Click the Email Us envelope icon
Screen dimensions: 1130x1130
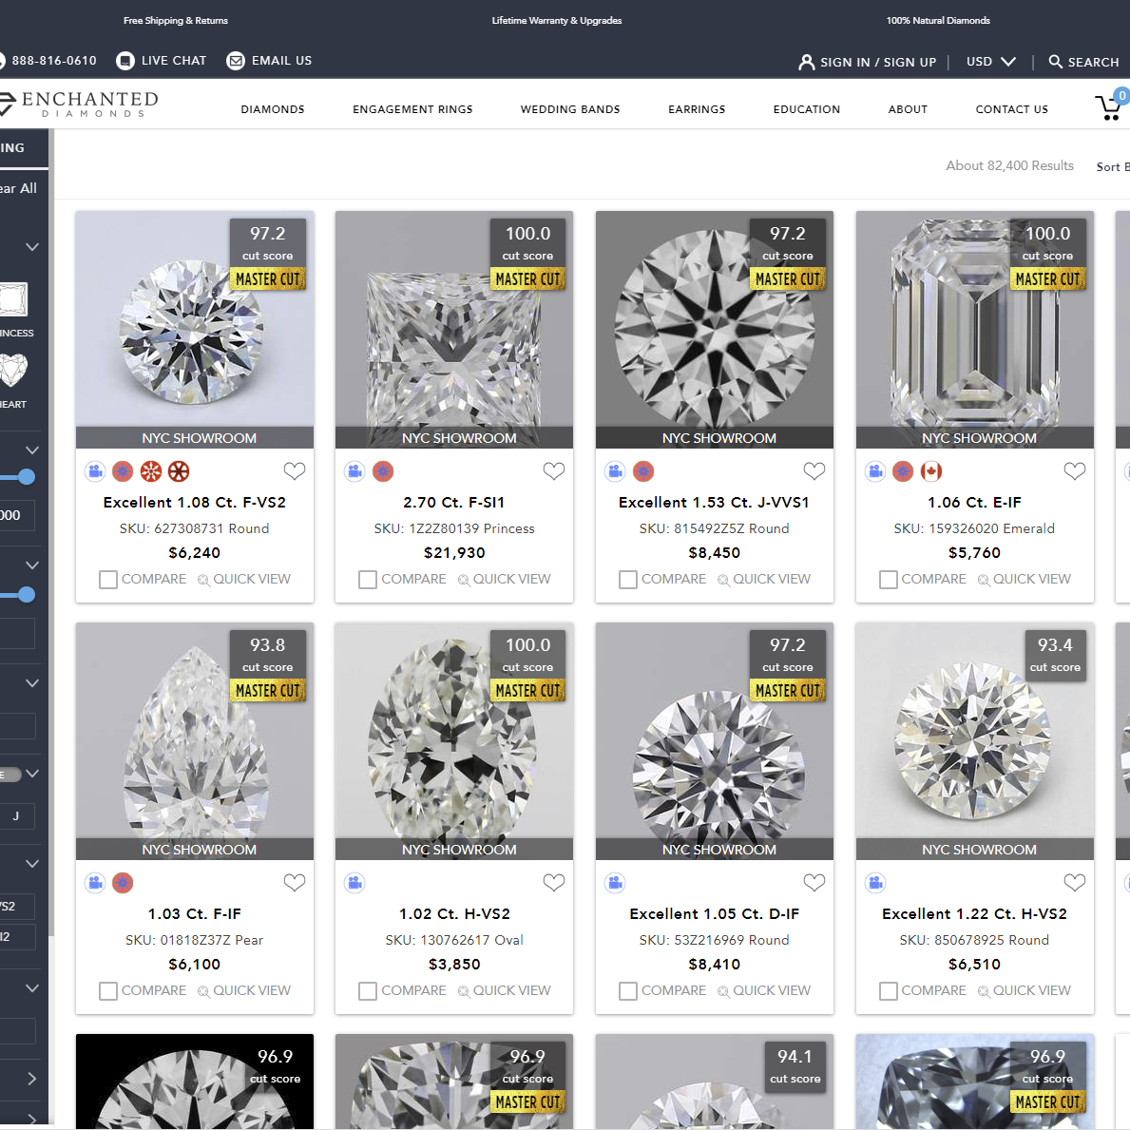236,61
